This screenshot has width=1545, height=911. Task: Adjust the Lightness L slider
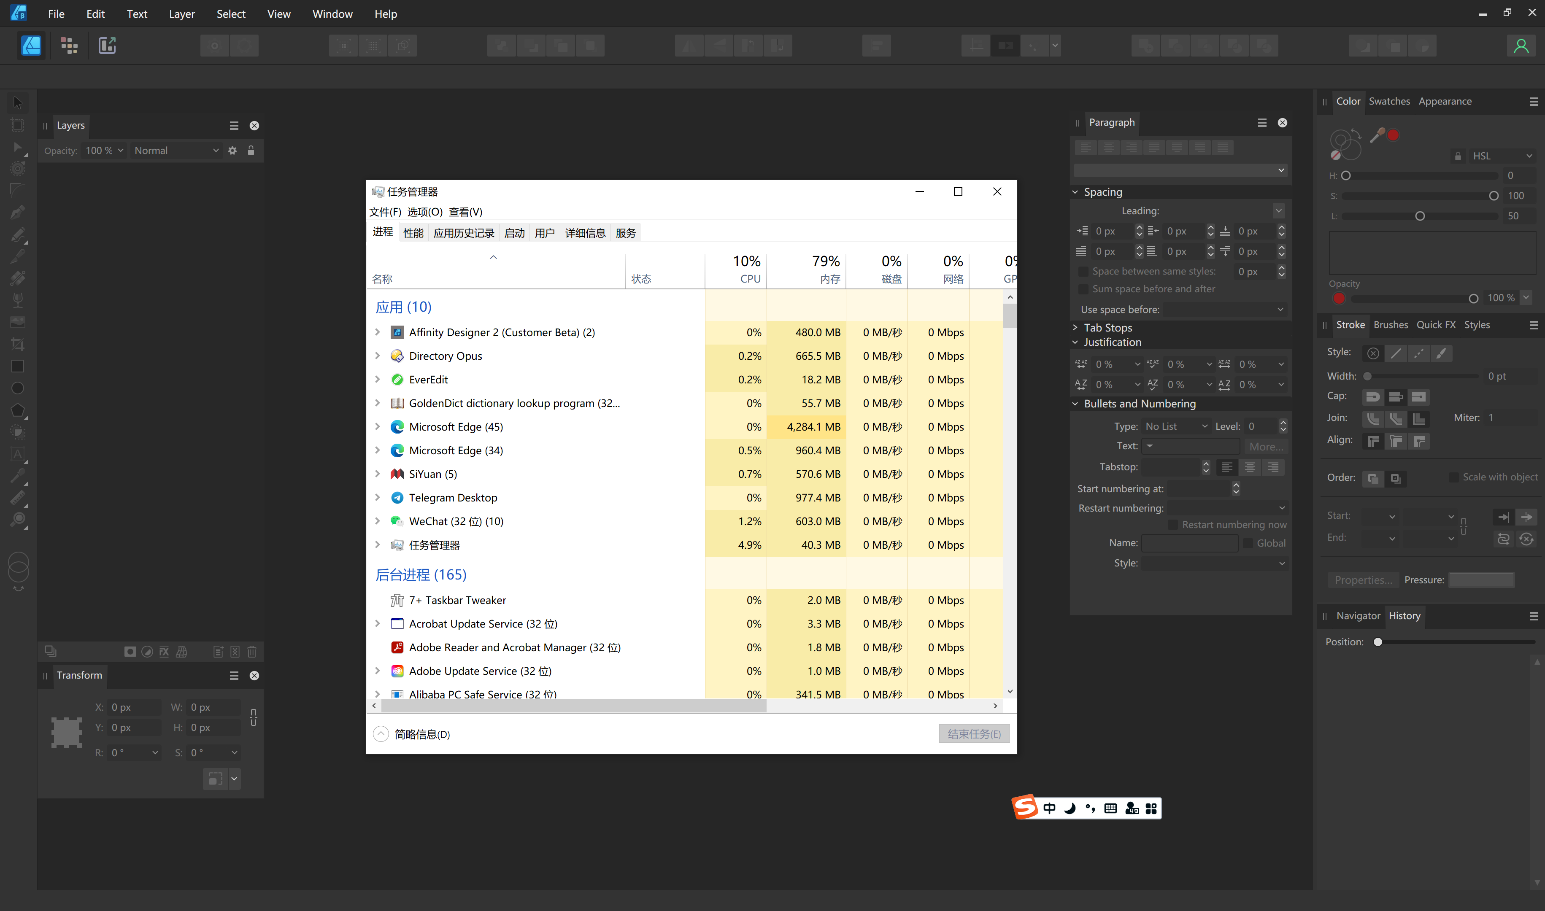coord(1419,216)
